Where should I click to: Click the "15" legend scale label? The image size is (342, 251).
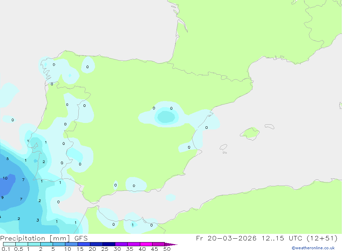80,249
